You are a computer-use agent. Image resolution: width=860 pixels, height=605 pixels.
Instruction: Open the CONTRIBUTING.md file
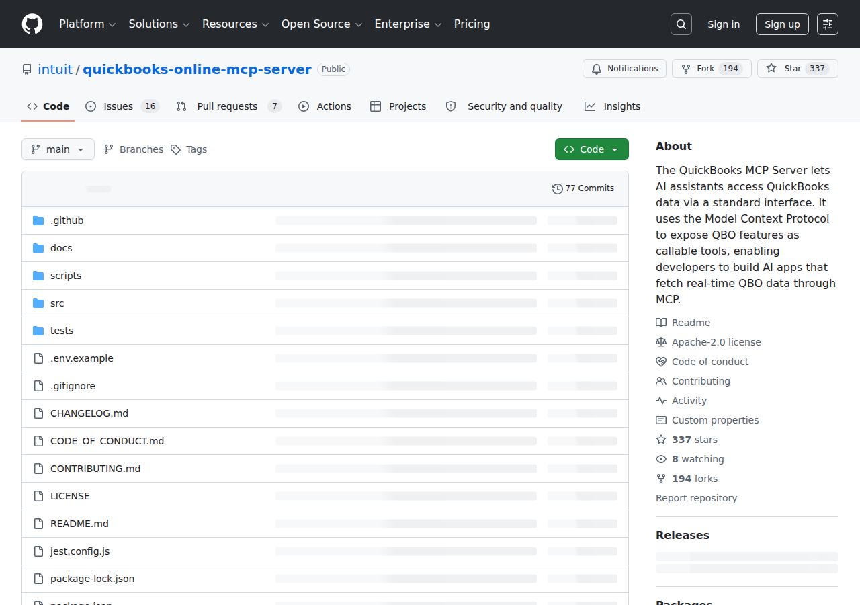pos(95,469)
